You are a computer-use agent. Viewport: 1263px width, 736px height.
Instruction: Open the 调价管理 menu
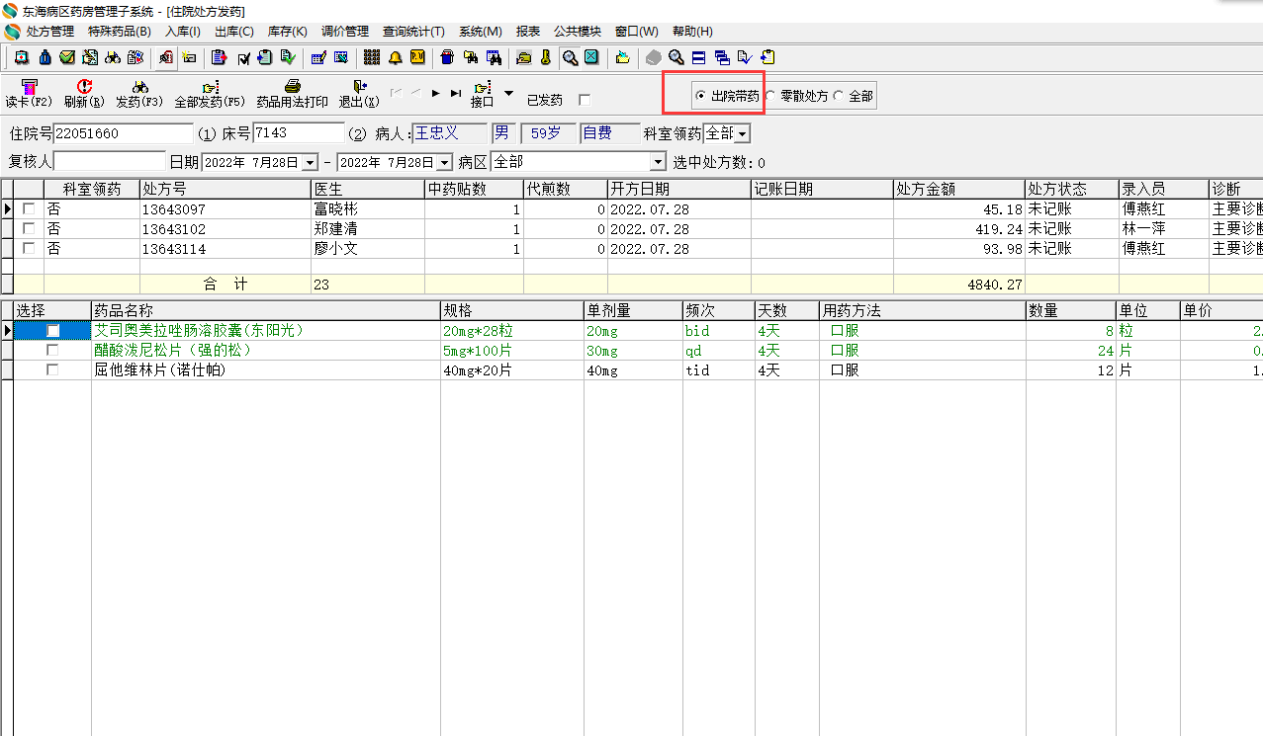click(x=345, y=32)
